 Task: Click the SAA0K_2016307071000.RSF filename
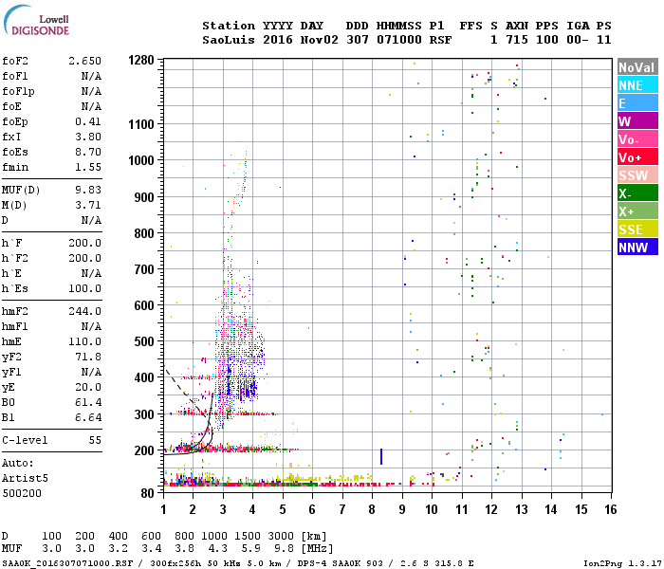click(67, 563)
